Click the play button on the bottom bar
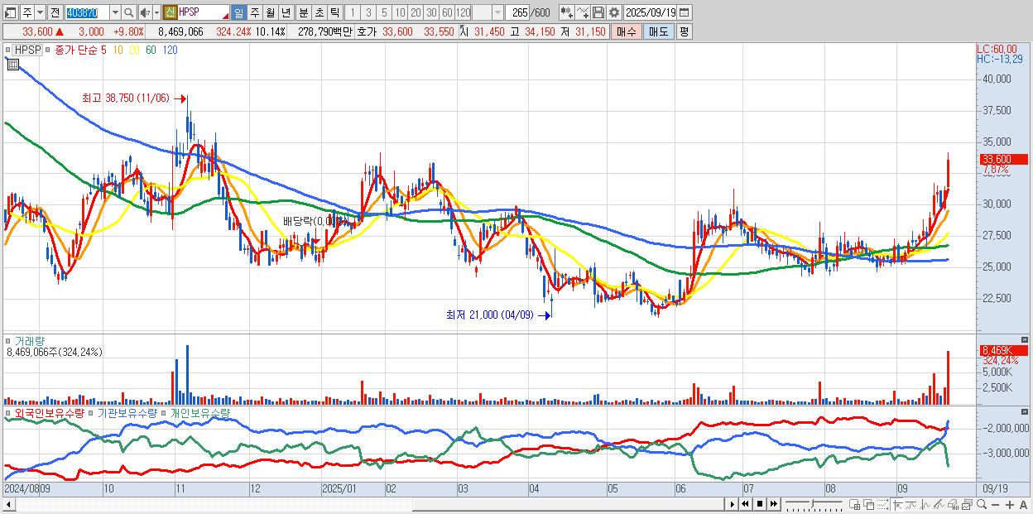This screenshot has height=514, width=1033. click(x=733, y=504)
